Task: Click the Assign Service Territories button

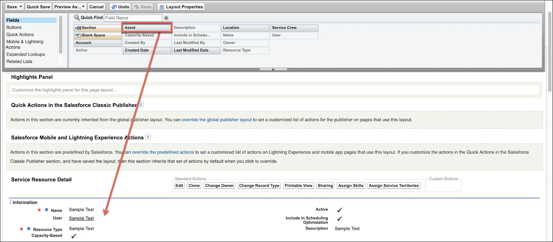Action: pos(394,186)
